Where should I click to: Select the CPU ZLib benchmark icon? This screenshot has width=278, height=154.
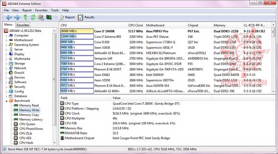click(16, 133)
